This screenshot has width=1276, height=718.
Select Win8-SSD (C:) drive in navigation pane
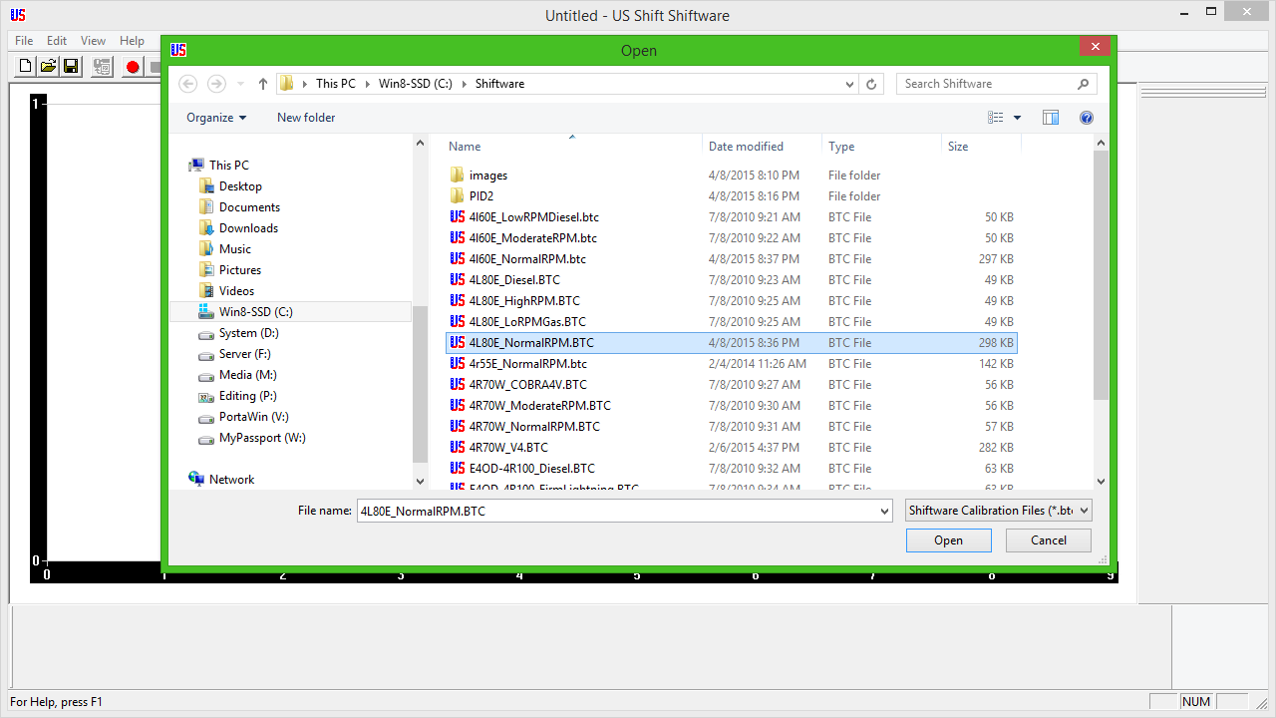point(255,312)
